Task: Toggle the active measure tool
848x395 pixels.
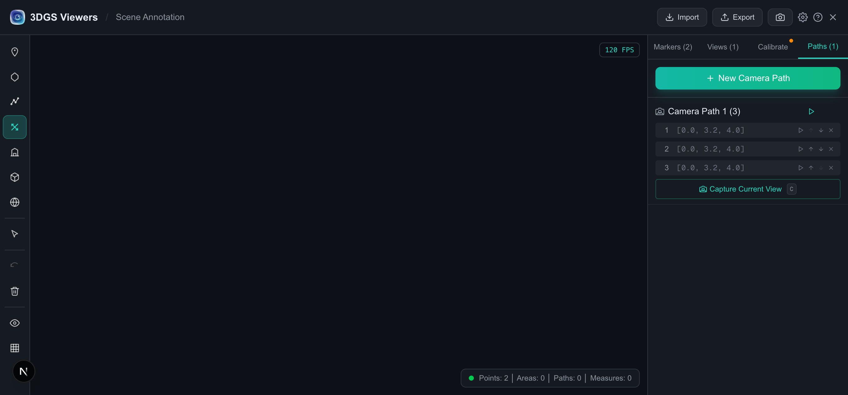Action: pos(14,127)
